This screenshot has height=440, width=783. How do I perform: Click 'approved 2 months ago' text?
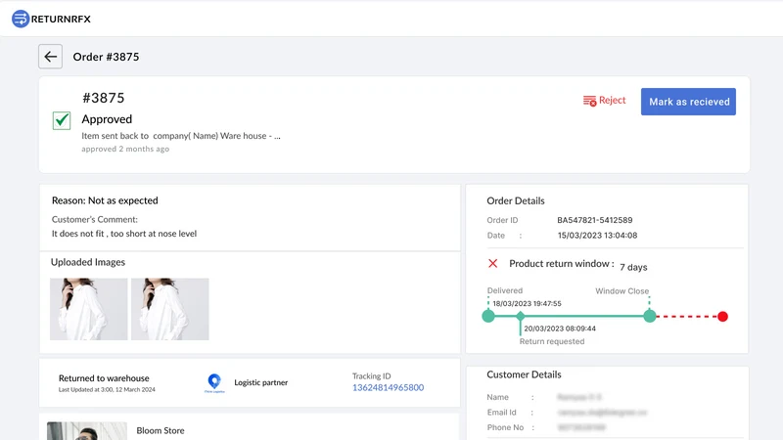coord(125,149)
